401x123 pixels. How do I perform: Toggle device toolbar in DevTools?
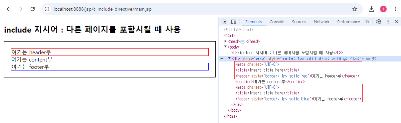pos(234,22)
